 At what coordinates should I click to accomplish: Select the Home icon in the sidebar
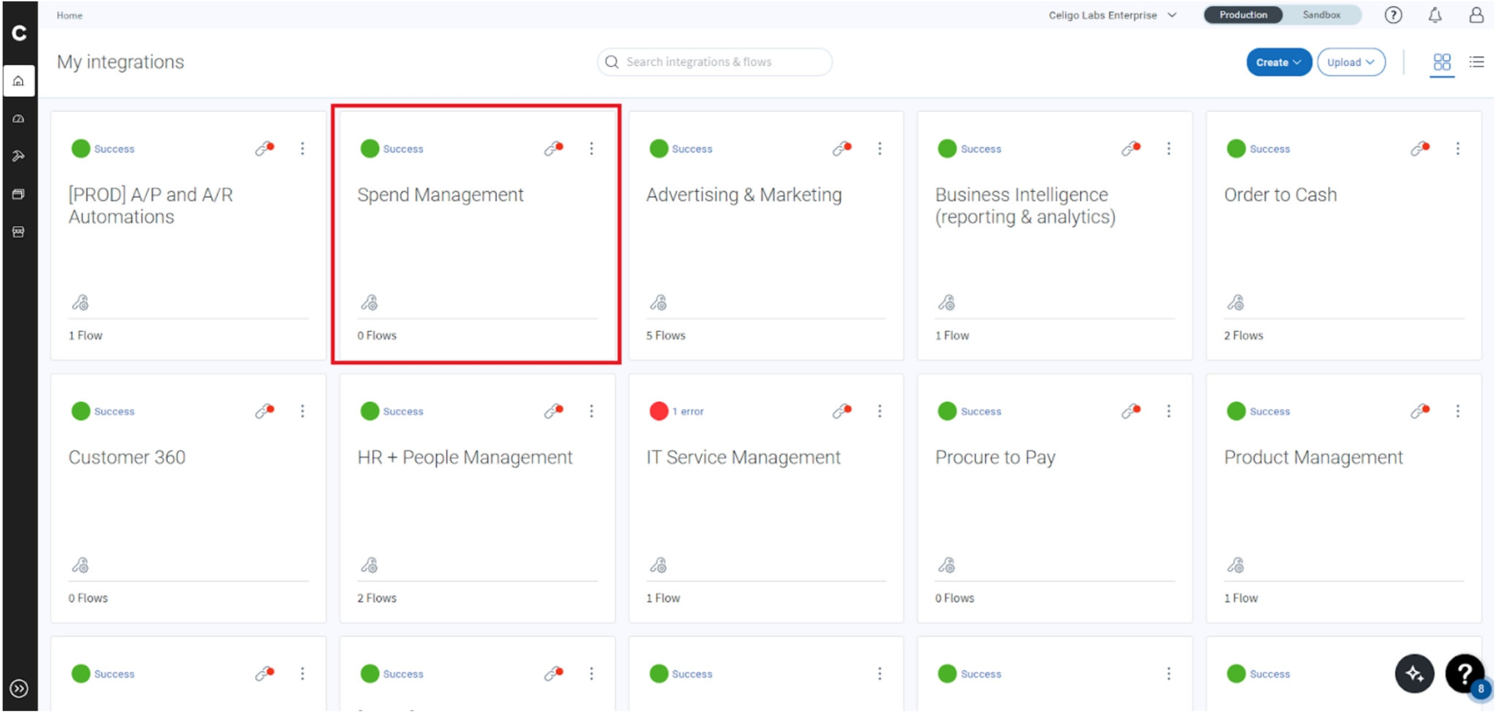pyautogui.click(x=18, y=81)
